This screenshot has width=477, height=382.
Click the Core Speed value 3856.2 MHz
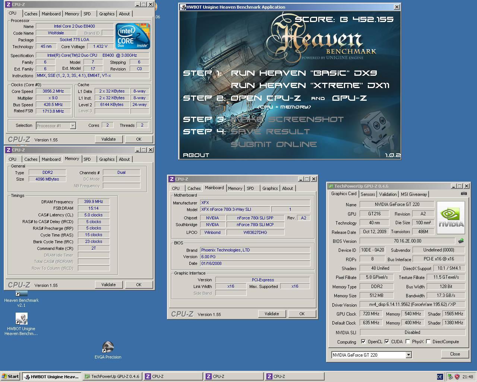pos(53,91)
